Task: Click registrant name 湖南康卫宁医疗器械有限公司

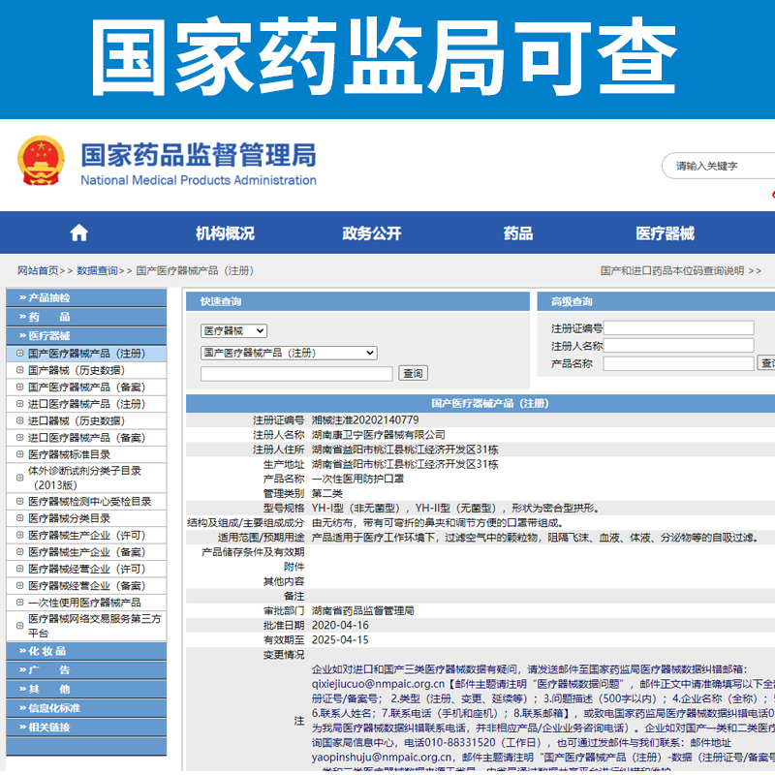Action: [378, 434]
